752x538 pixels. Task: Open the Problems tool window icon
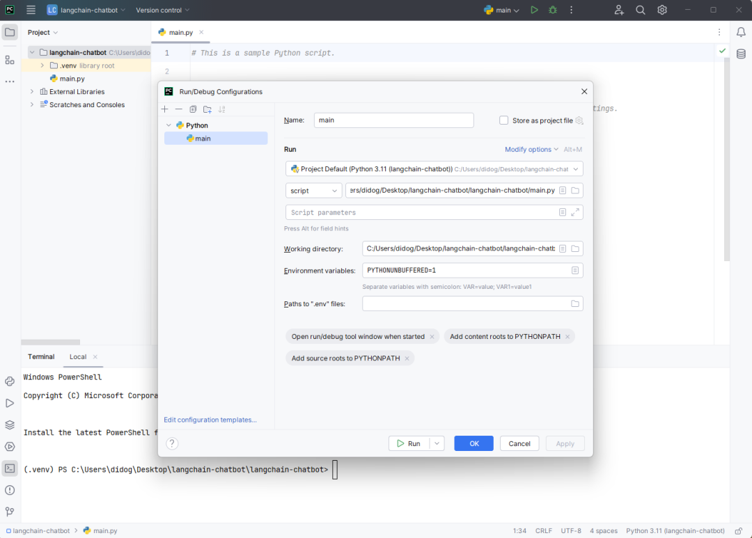[10, 490]
